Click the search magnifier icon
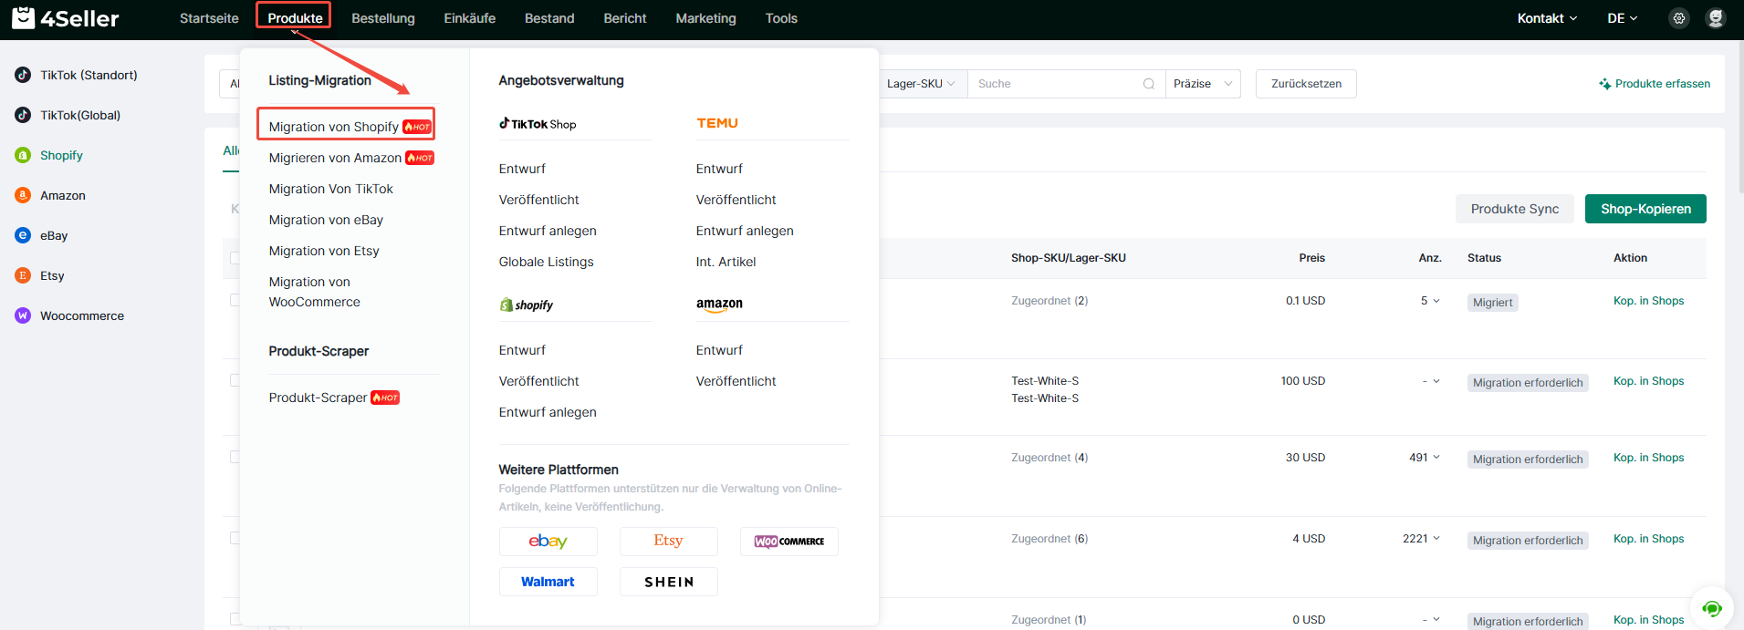The height and width of the screenshot is (630, 1744). click(x=1149, y=84)
